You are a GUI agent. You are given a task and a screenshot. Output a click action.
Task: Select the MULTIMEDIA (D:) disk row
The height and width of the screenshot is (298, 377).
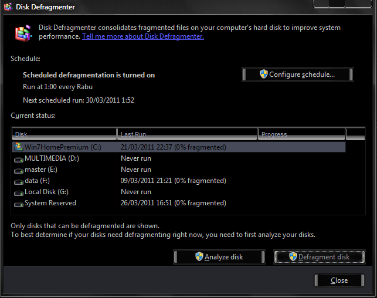(179, 158)
